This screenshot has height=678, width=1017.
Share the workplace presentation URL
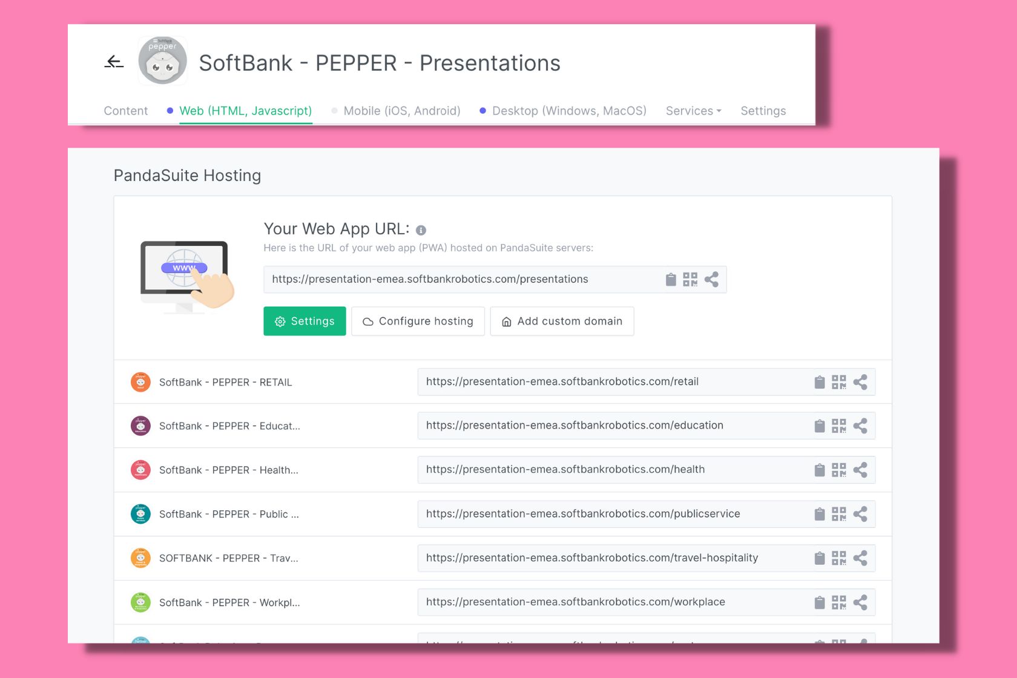(x=860, y=602)
